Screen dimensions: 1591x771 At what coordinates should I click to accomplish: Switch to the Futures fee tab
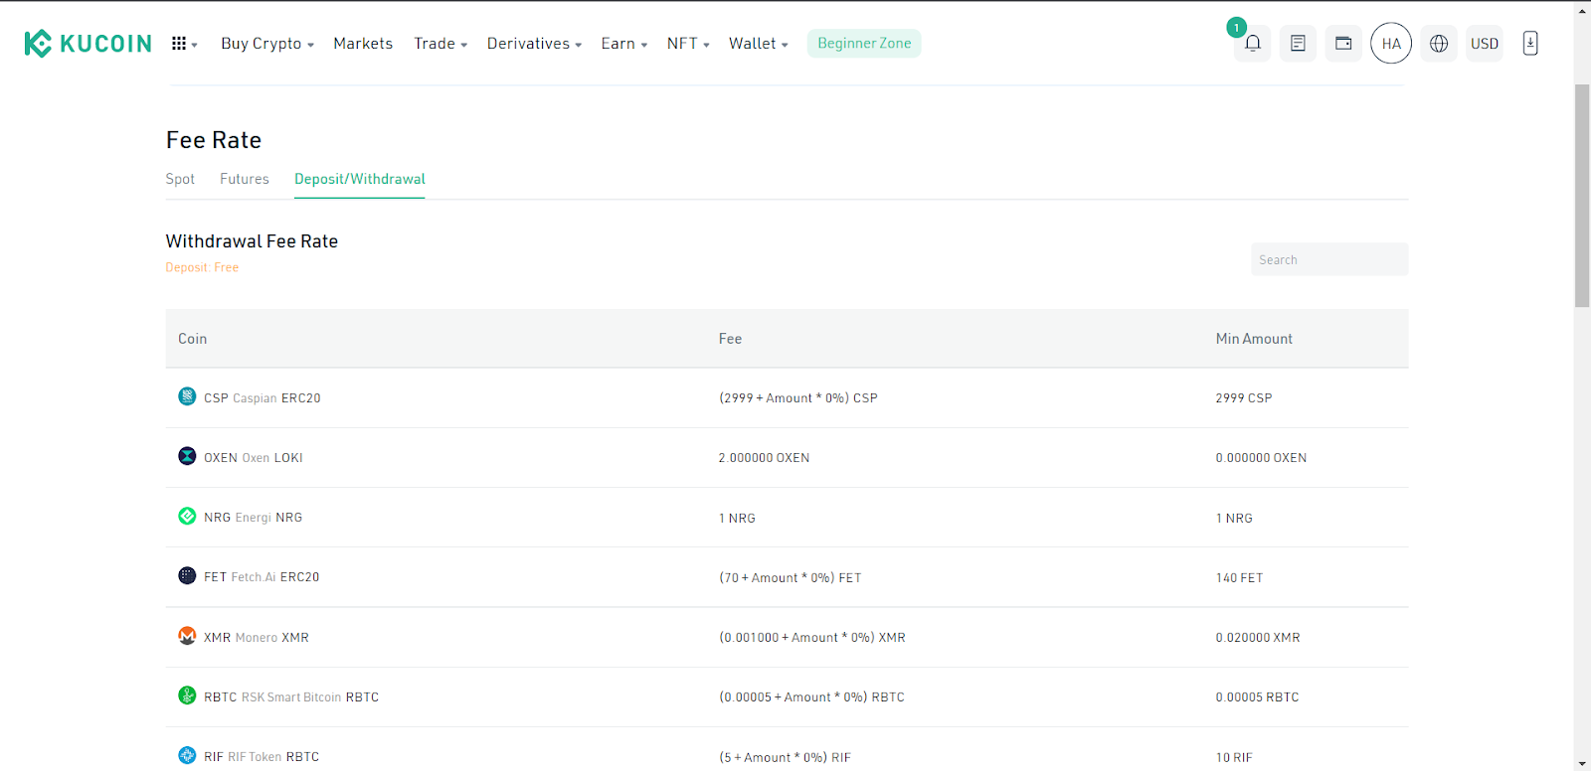(245, 179)
